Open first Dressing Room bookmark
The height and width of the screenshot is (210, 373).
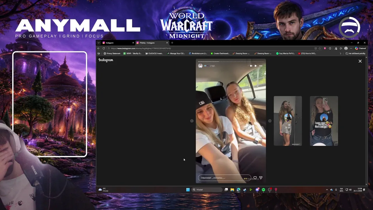click(241, 53)
